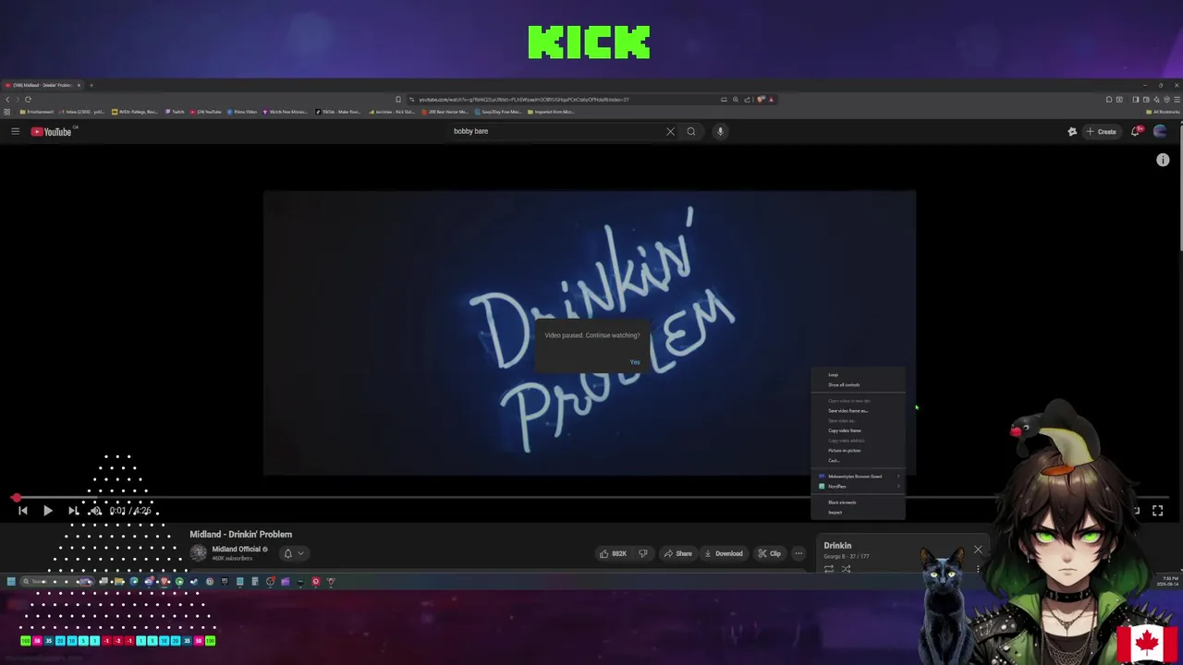This screenshot has width=1183, height=665.
Task: Clear the 'bobby bare' search text
Action: (x=670, y=131)
